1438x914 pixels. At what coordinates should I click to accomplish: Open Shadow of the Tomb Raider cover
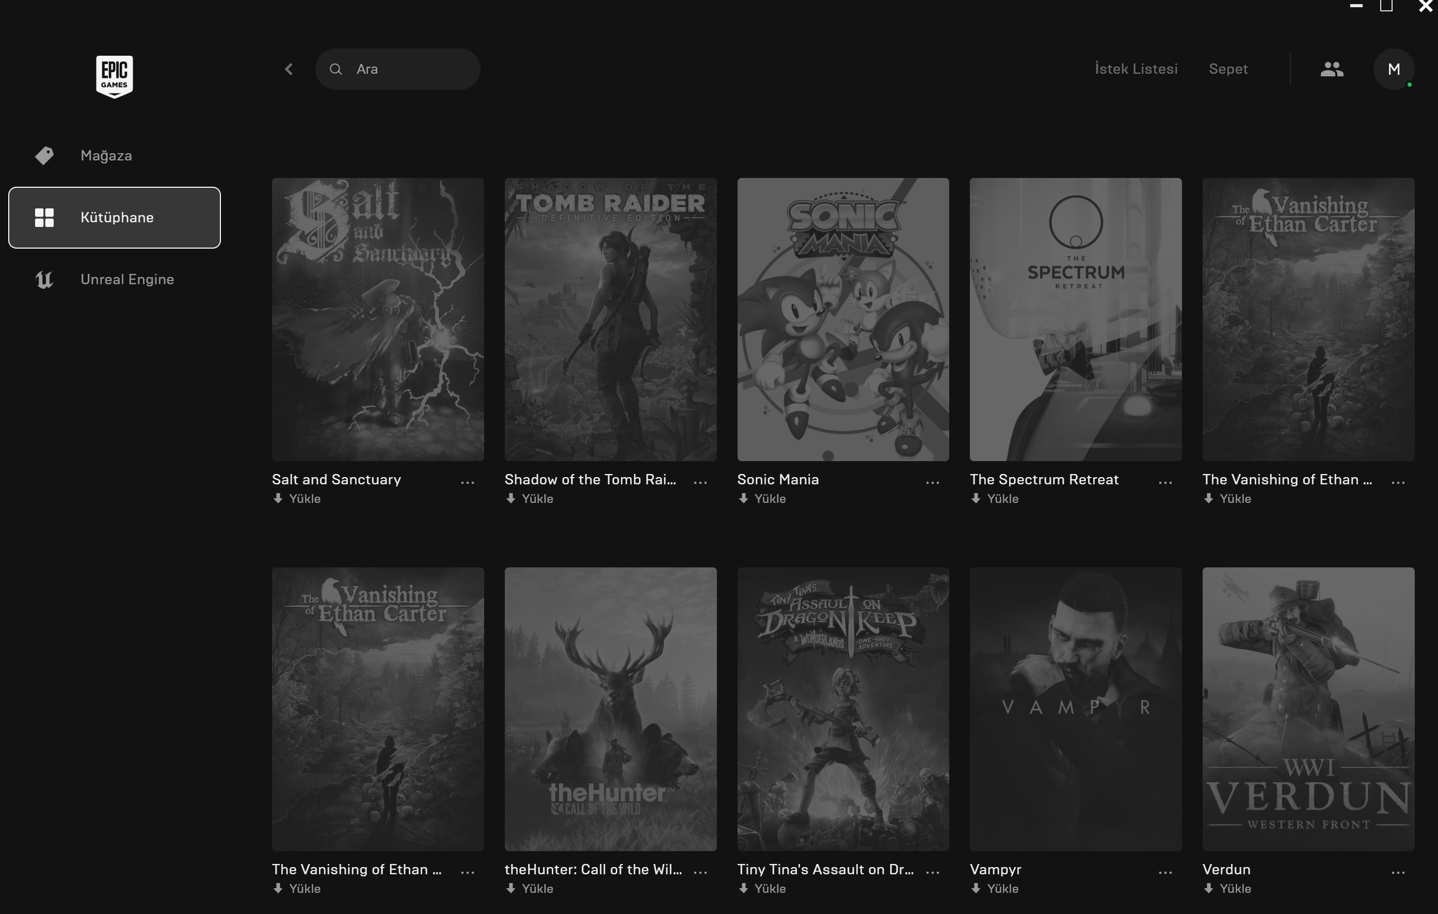point(610,319)
